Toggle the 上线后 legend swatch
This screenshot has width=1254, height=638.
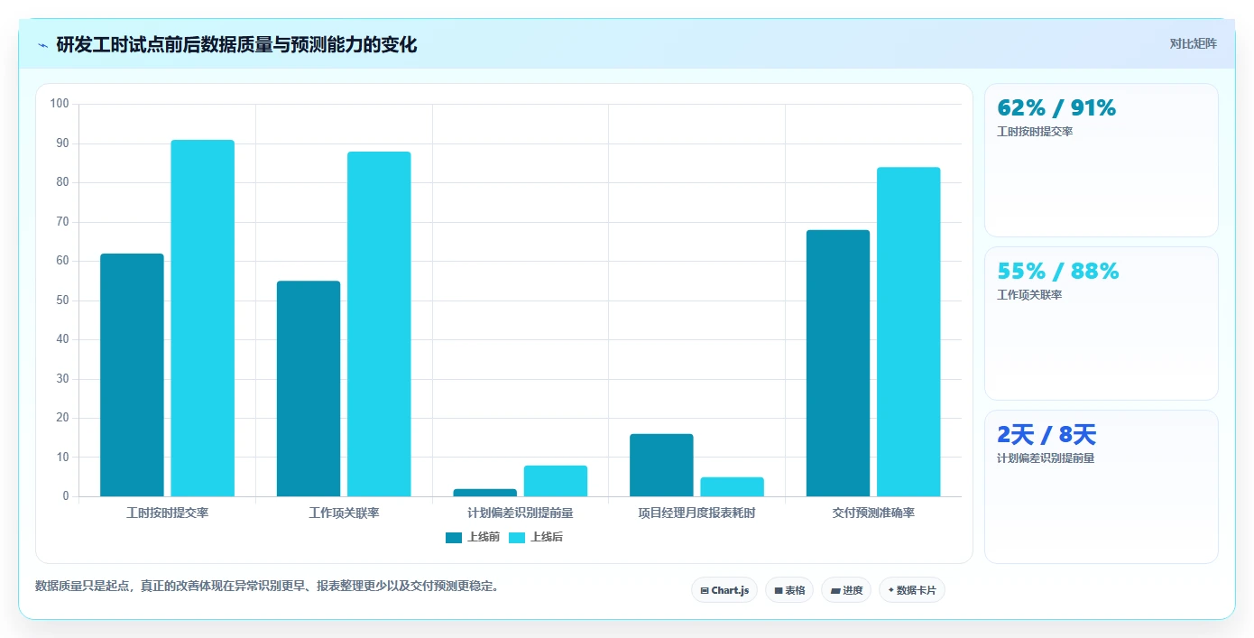(517, 538)
